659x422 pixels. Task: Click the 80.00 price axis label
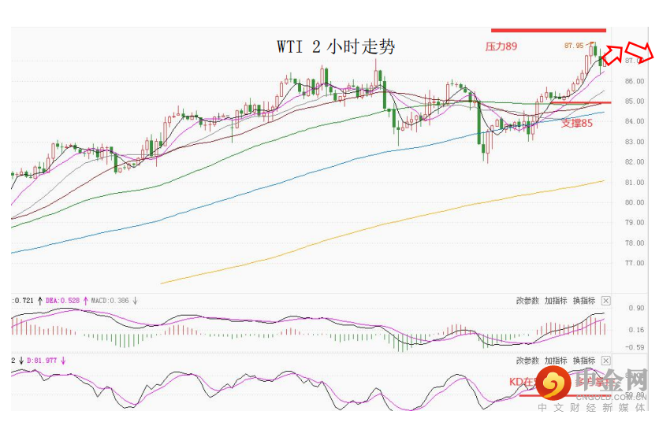(x=635, y=202)
